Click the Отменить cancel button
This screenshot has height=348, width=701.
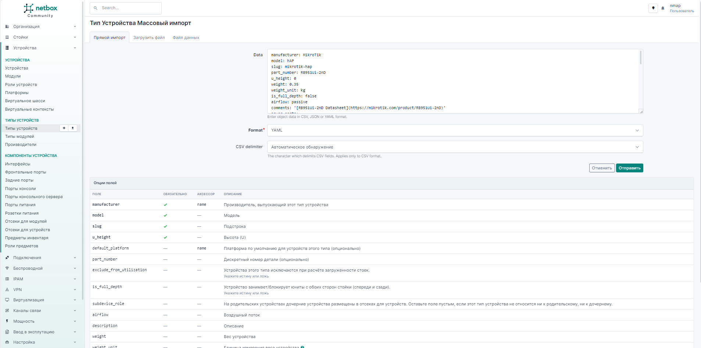602,168
